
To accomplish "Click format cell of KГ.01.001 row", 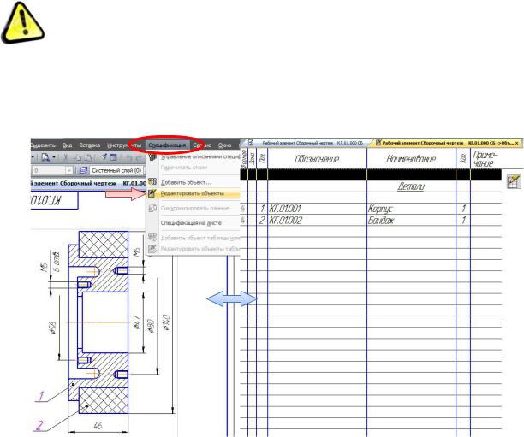I will coord(244,209).
